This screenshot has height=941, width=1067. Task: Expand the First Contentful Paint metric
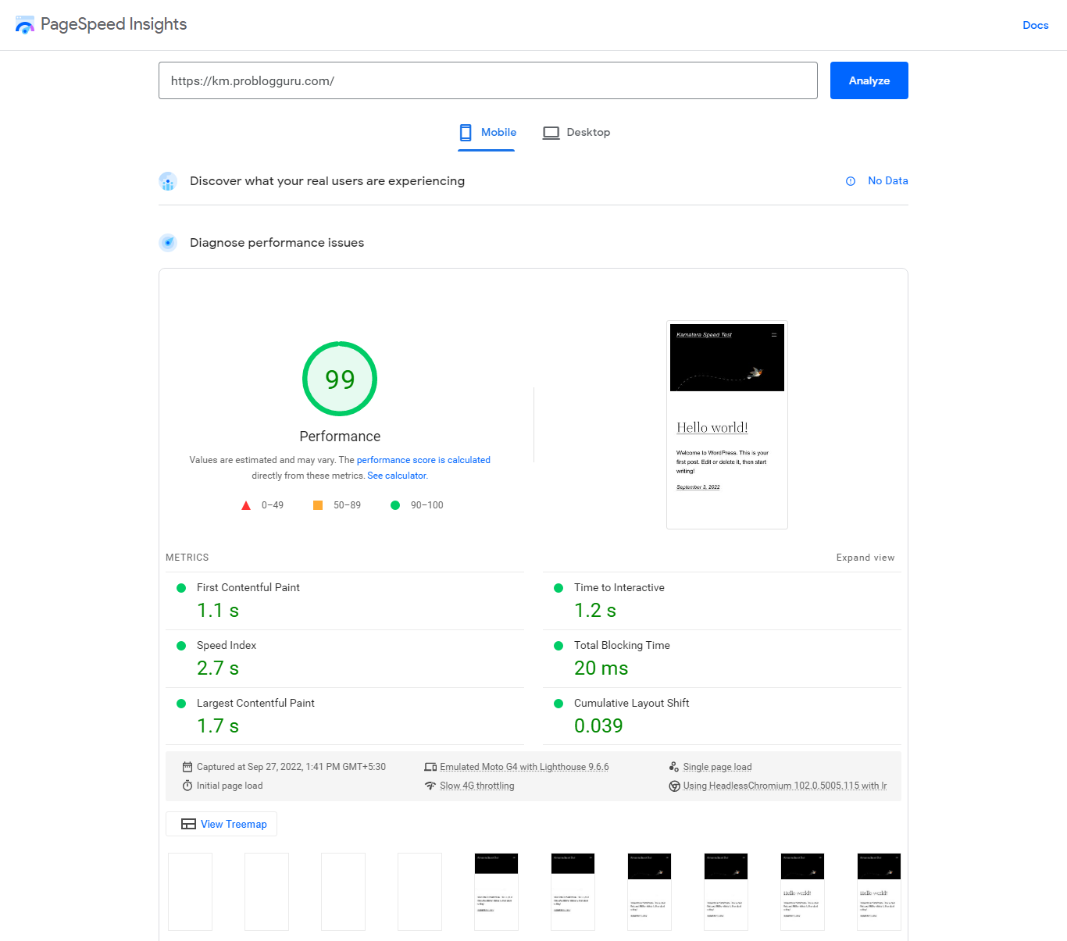click(x=248, y=588)
